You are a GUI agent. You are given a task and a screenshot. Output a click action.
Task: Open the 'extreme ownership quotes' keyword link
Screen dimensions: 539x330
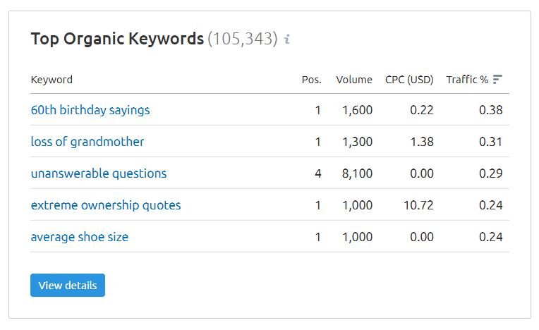coord(106,205)
